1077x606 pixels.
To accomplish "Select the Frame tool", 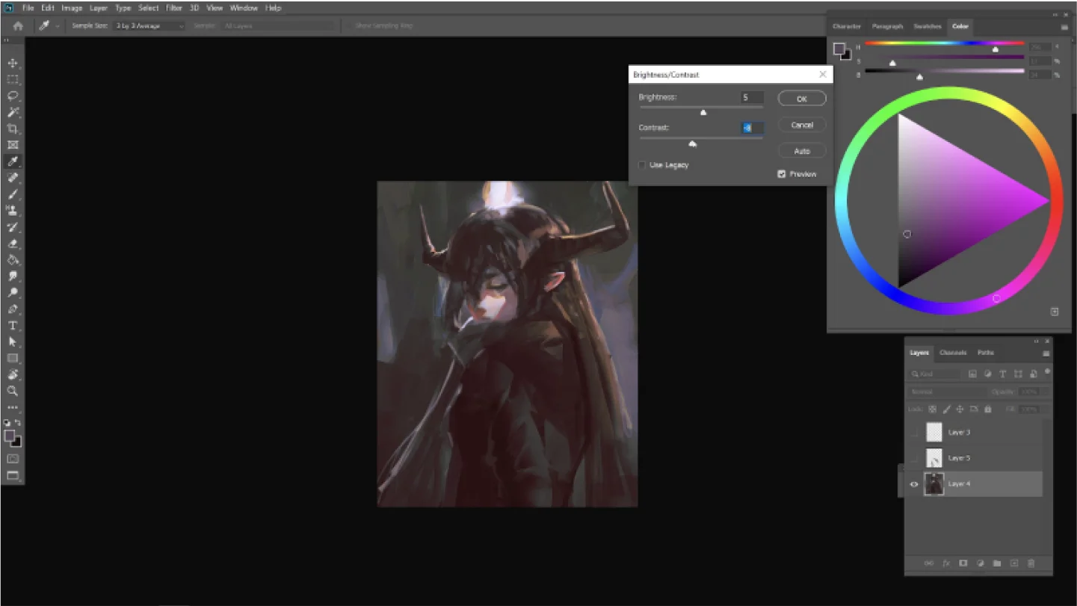I will (x=13, y=145).
